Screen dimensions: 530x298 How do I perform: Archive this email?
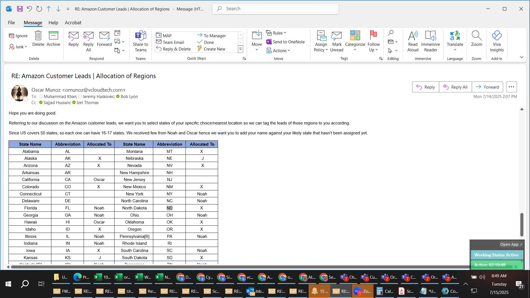point(53,39)
